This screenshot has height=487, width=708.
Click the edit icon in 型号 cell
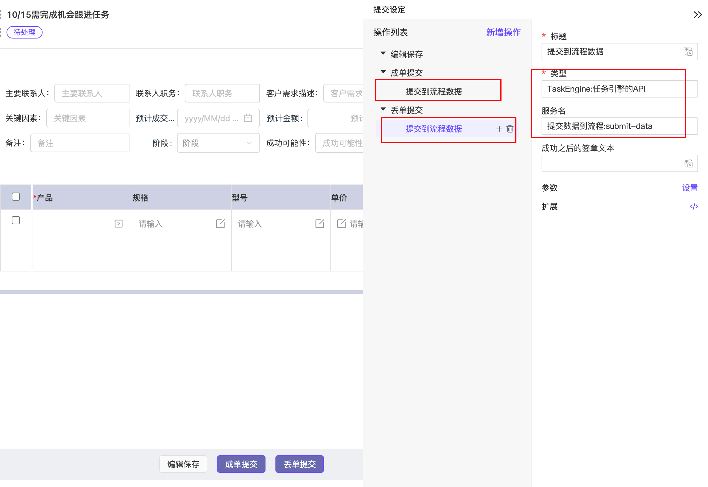tap(320, 224)
